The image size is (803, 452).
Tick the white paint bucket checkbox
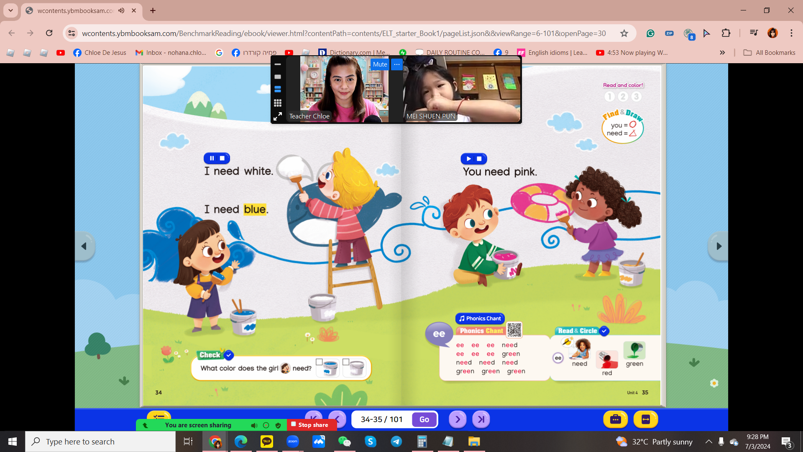[346, 362]
